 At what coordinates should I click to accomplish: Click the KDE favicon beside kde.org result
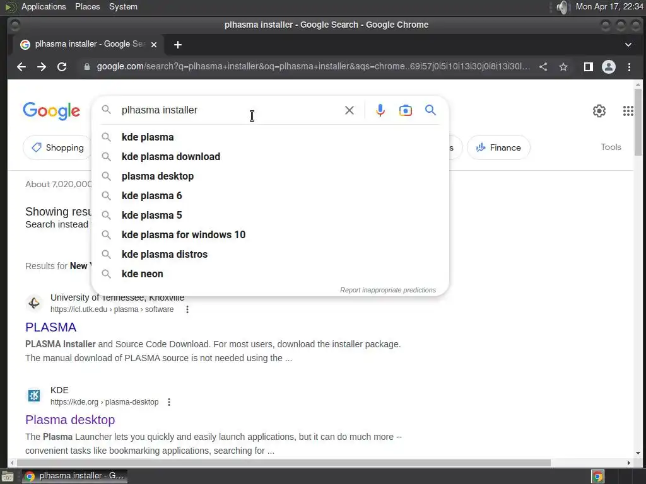[34, 396]
